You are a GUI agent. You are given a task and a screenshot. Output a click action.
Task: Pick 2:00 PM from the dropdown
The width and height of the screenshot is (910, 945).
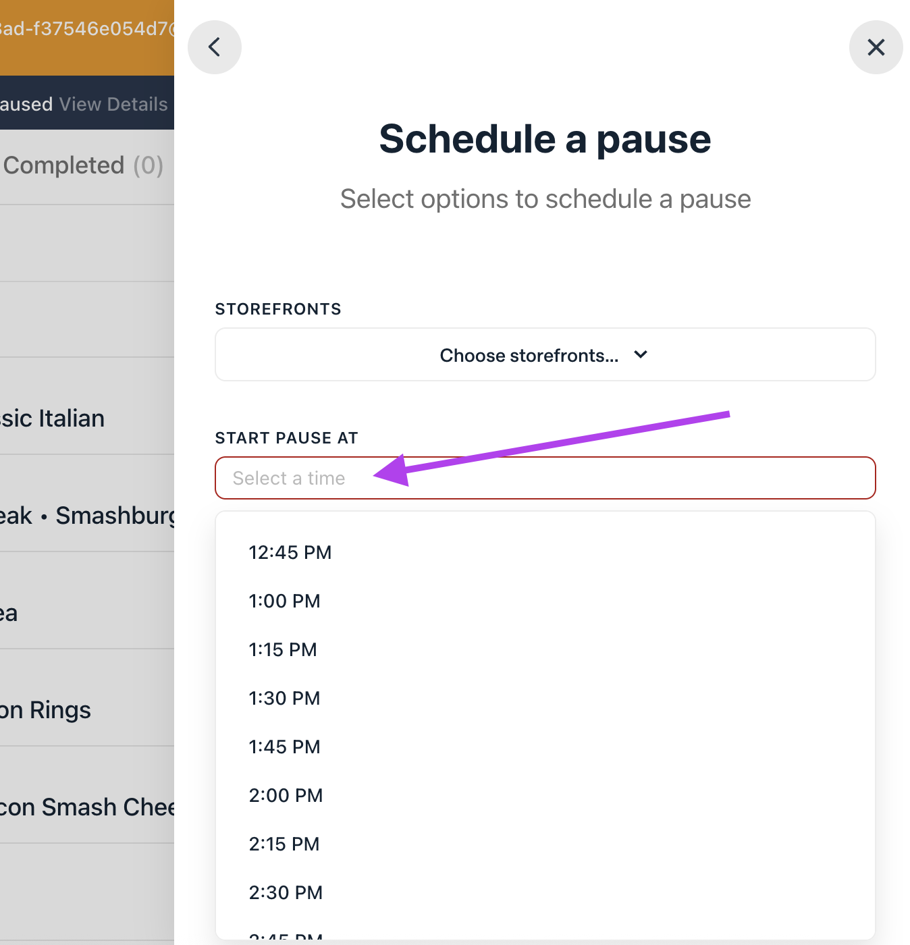[286, 796]
